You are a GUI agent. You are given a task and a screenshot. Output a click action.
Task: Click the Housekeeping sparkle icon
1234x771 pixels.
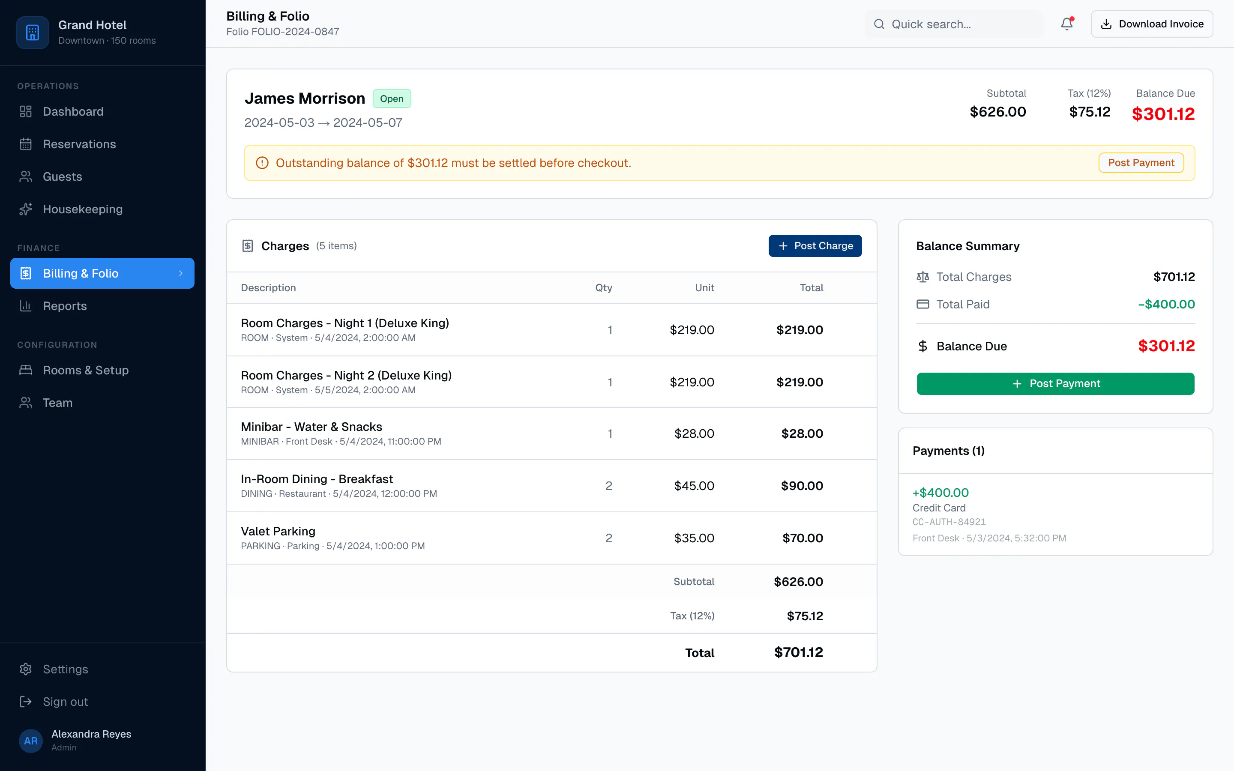(26, 209)
